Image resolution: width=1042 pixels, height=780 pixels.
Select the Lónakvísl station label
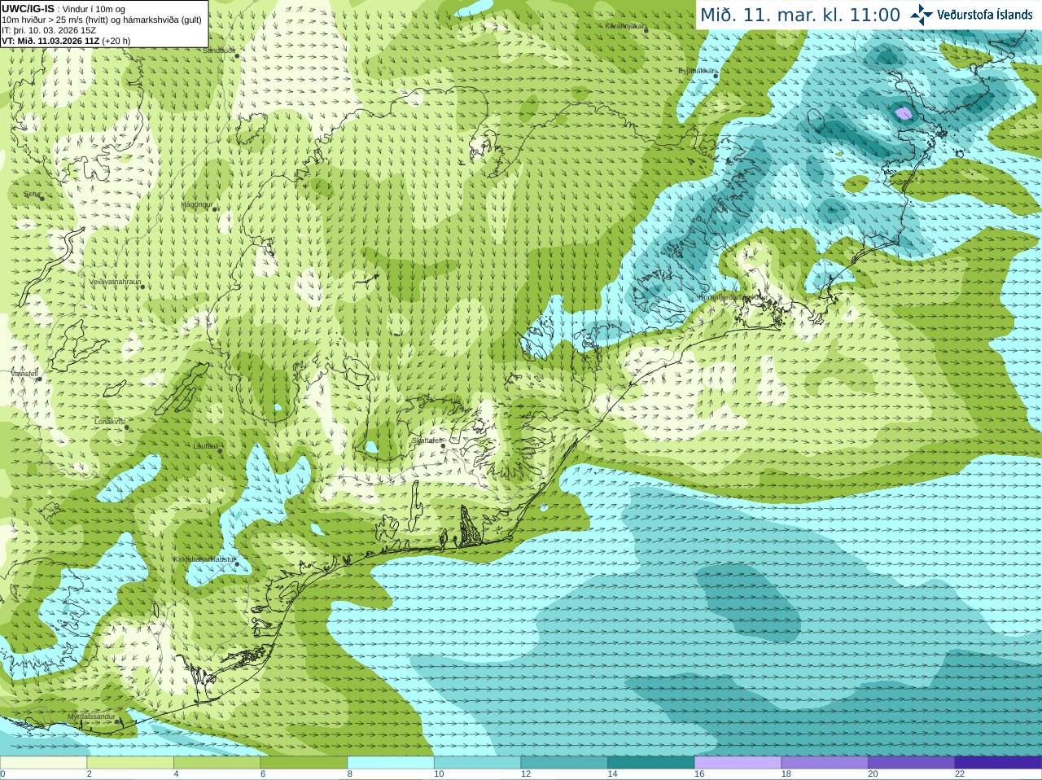point(109,422)
